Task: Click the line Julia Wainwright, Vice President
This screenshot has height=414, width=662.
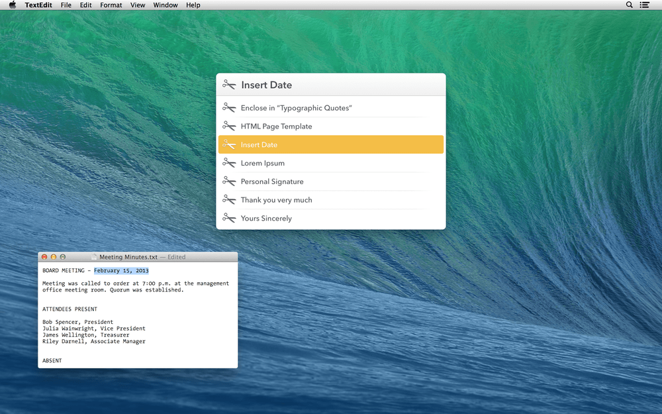Action: click(x=94, y=329)
